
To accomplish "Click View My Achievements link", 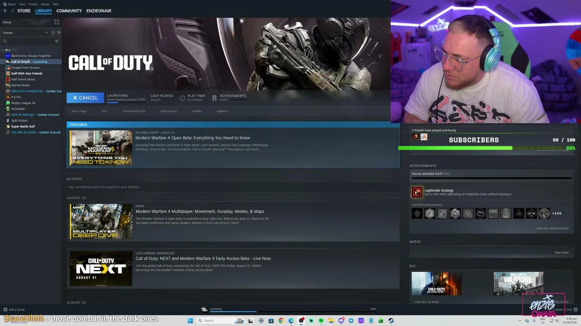I will point(552,228).
